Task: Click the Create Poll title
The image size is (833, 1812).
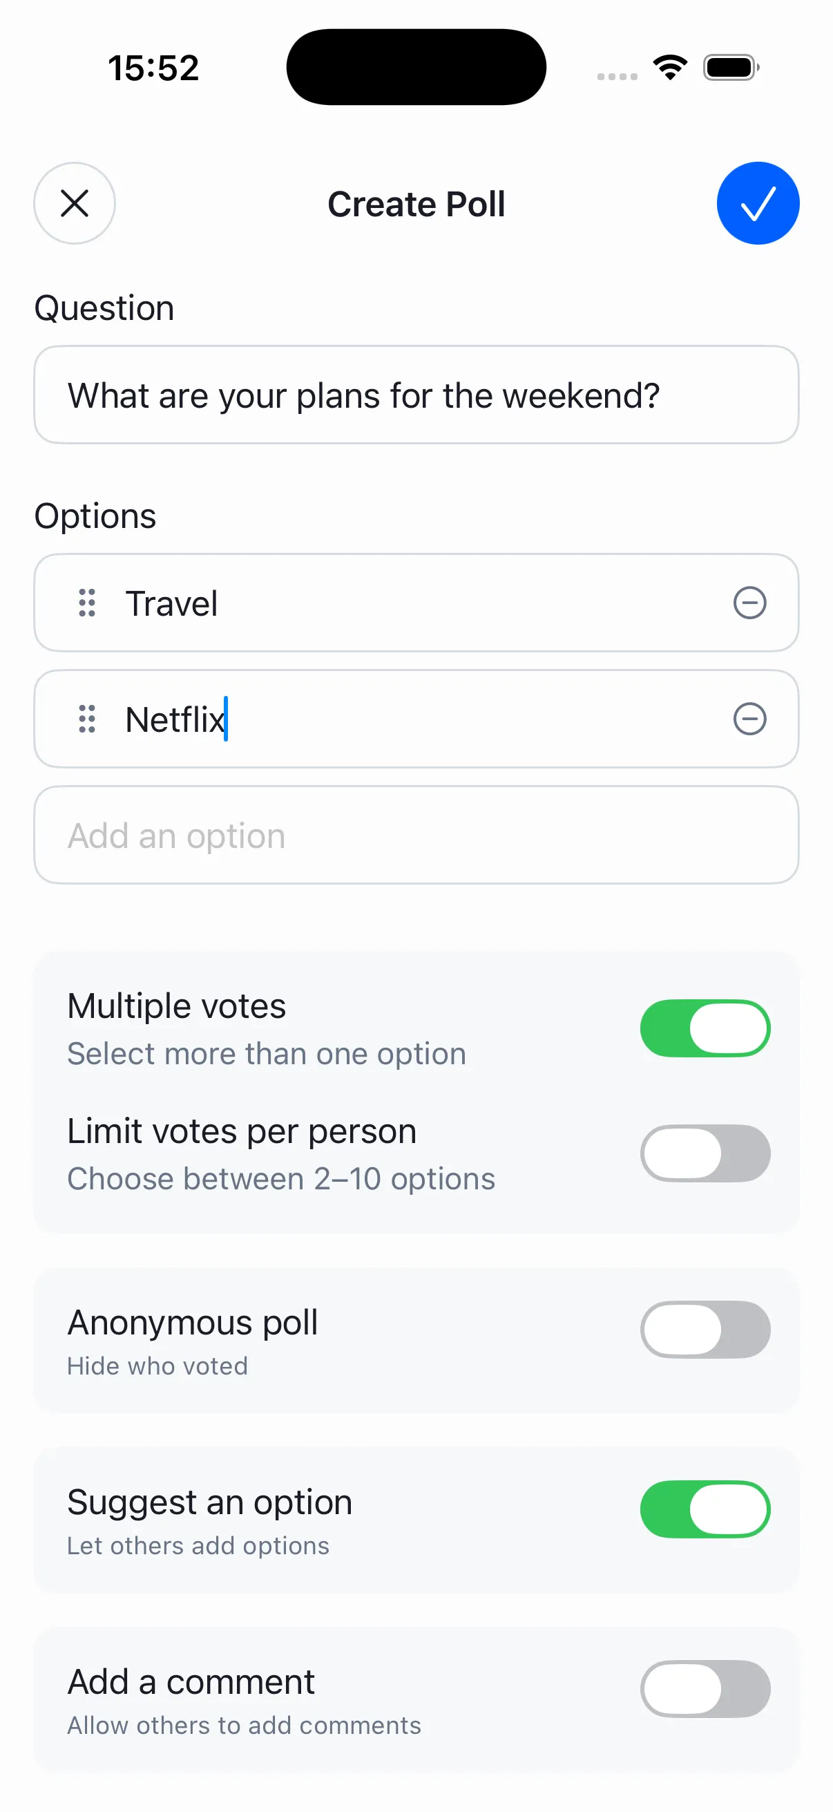Action: click(x=416, y=203)
